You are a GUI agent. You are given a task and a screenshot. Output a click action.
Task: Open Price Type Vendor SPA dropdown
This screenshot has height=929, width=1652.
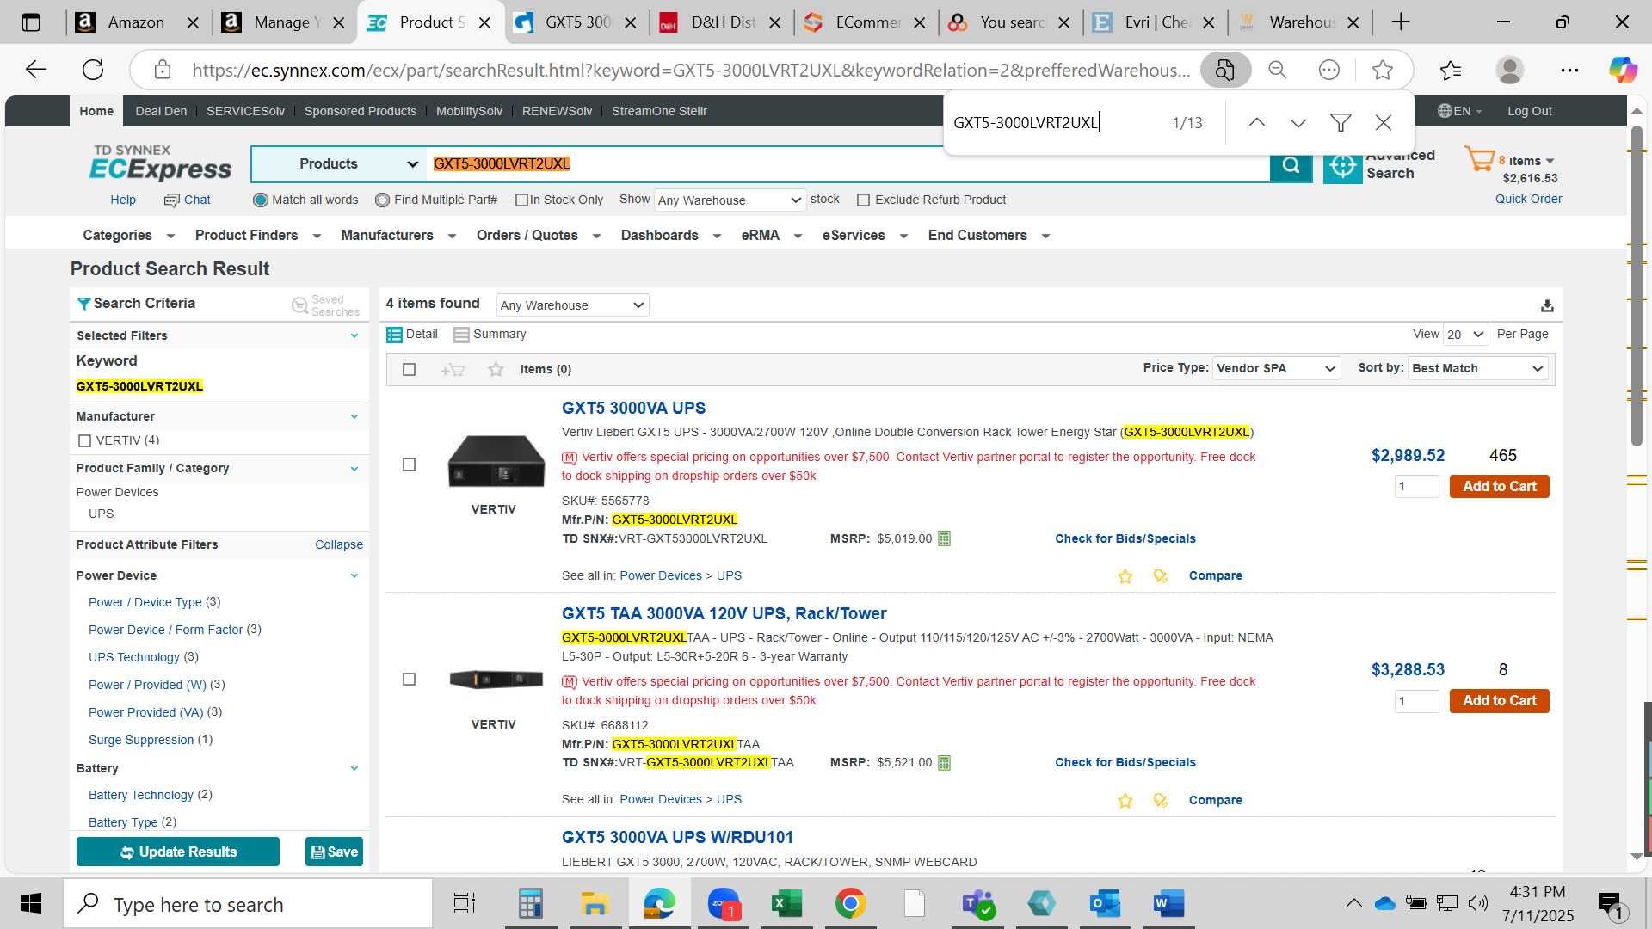click(1276, 368)
